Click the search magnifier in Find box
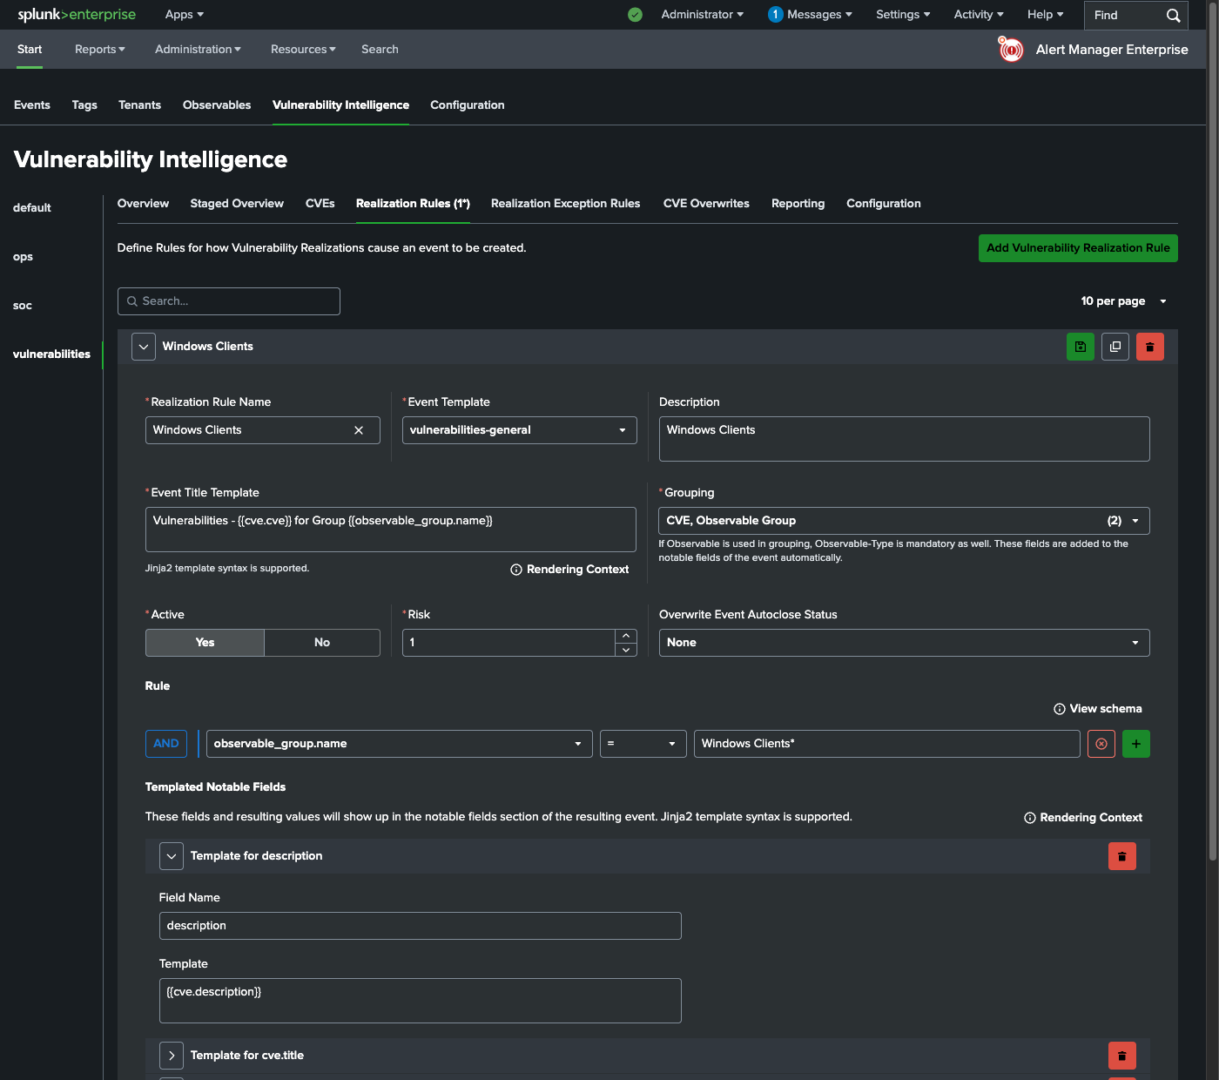1219x1080 pixels. coord(1173,15)
